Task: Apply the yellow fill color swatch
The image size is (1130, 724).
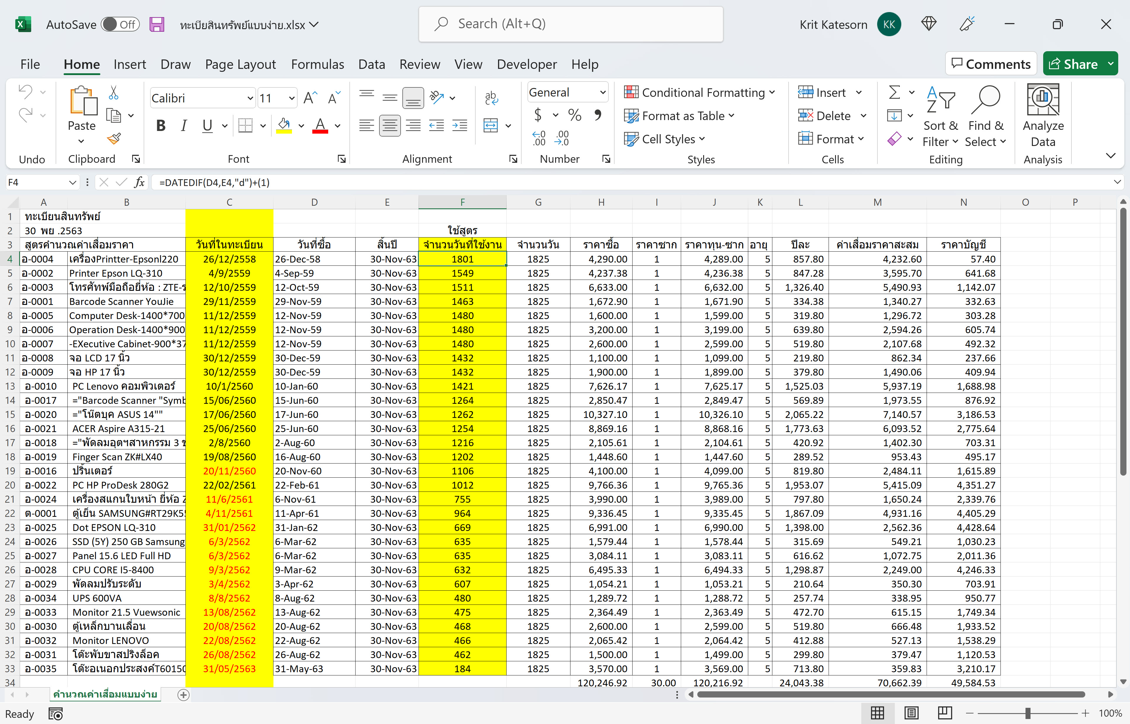Action: [284, 126]
